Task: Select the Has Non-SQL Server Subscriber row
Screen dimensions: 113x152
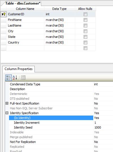Action: [51, 108]
